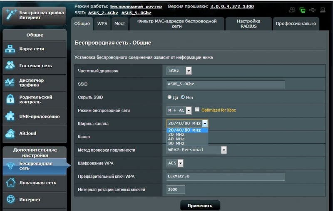Click the SSID input field

point(226,84)
